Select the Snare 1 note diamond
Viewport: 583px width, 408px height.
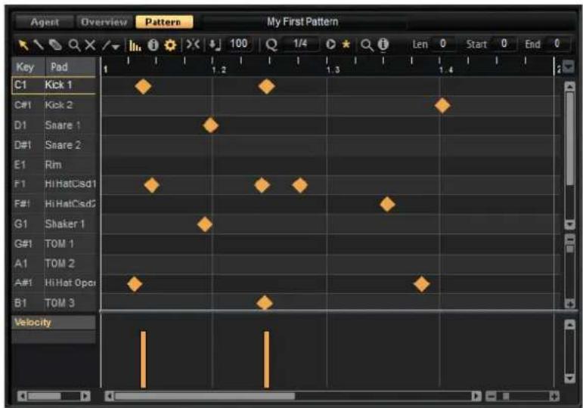tap(210, 125)
